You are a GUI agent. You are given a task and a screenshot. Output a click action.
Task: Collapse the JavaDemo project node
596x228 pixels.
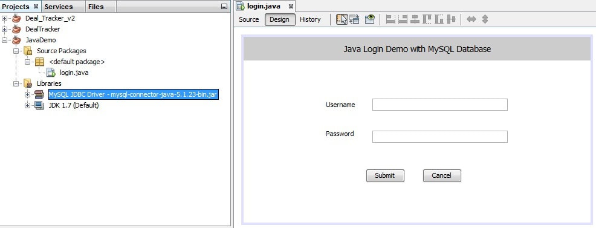pyautogui.click(x=5, y=40)
